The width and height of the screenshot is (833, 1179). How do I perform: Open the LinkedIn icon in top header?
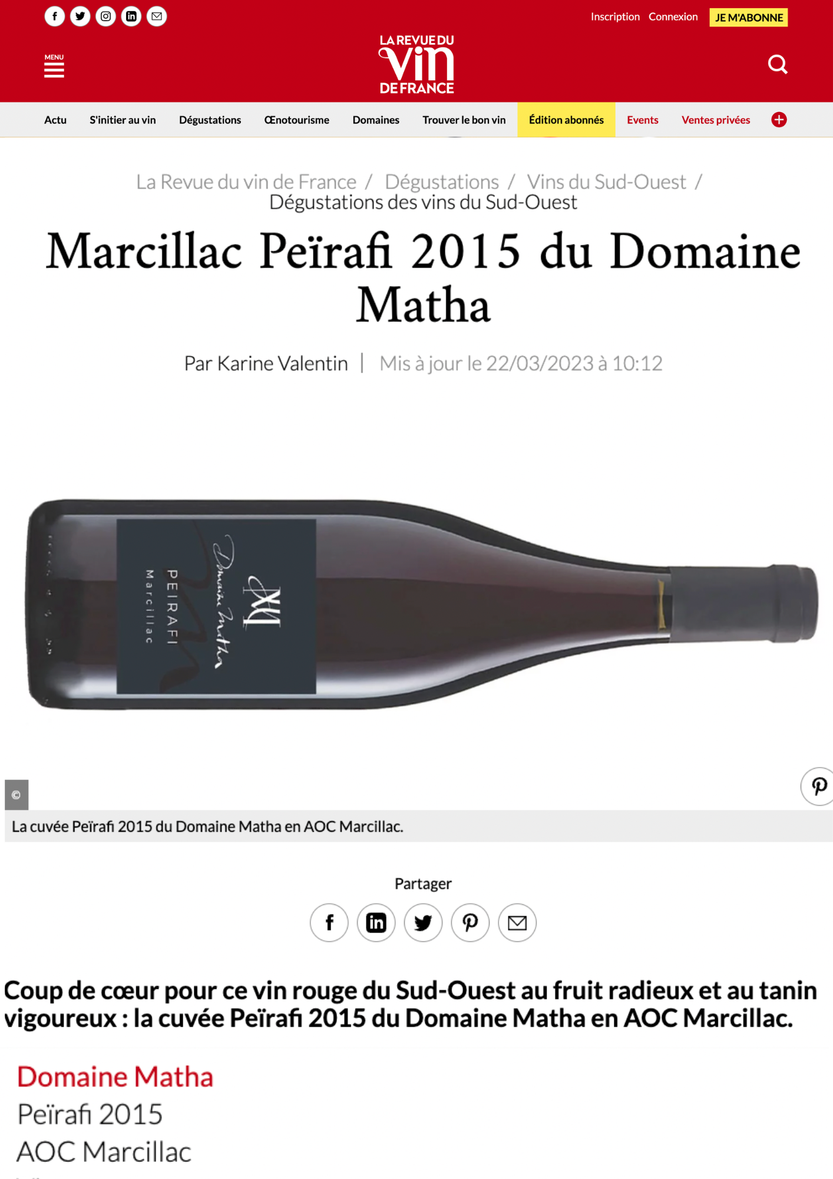coord(131,17)
